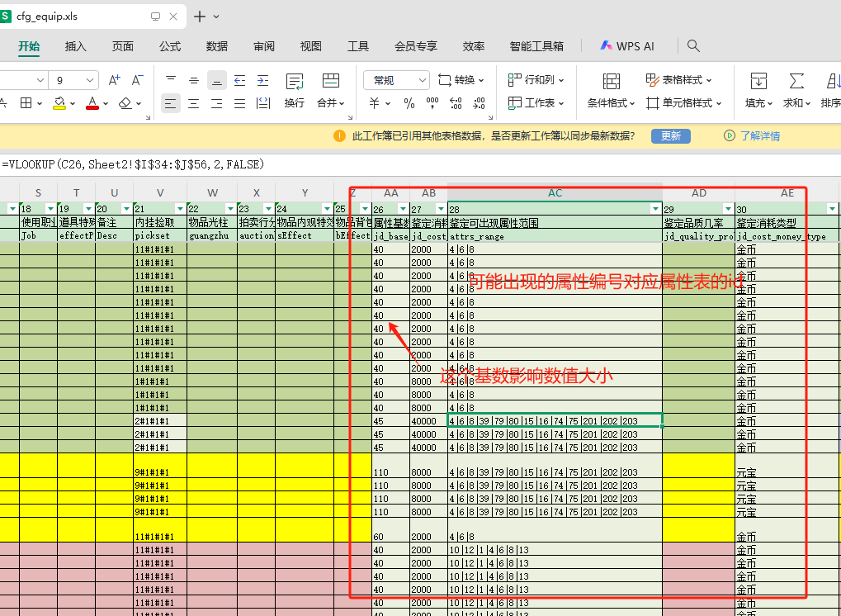Open Convert (转换) menu
Image resolution: width=841 pixels, height=616 pixels.
[x=461, y=80]
